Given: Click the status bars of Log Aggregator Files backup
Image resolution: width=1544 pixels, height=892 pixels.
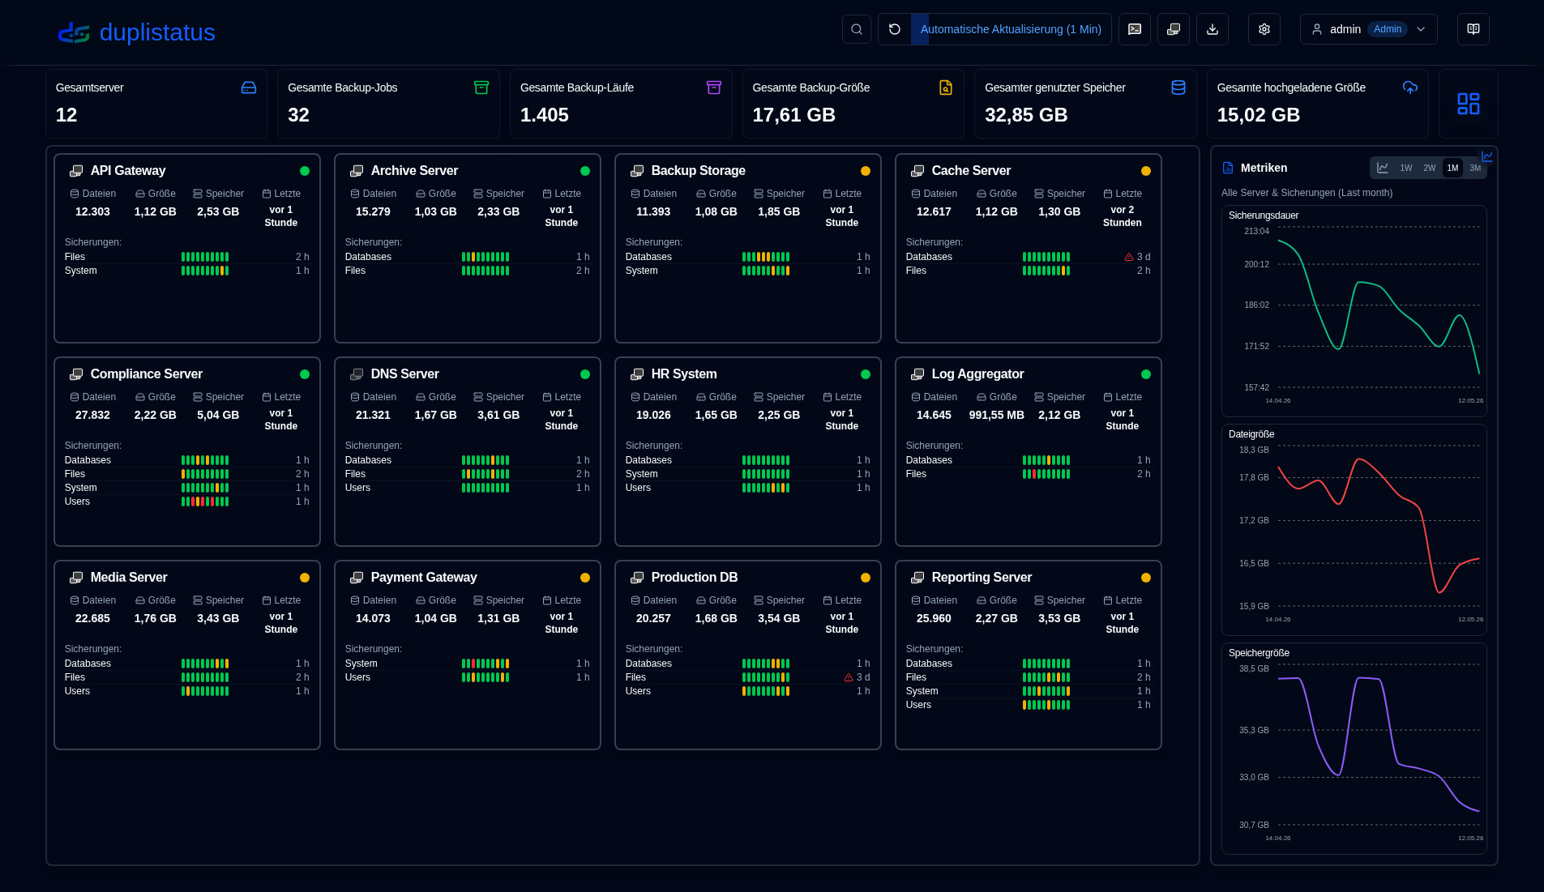Looking at the screenshot, I should point(1046,475).
